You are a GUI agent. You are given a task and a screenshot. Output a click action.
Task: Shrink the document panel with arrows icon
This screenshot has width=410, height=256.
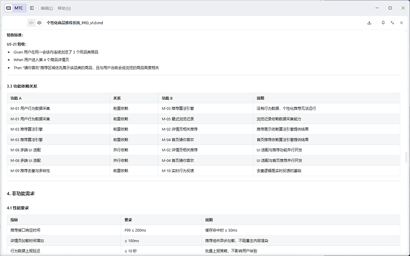tap(392, 23)
